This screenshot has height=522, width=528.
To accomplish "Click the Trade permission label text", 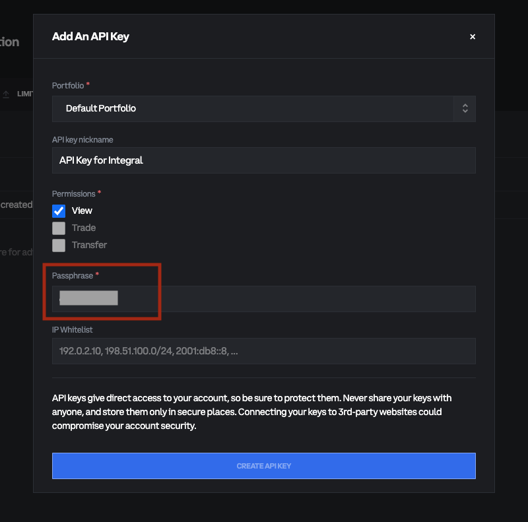I will 84,228.
